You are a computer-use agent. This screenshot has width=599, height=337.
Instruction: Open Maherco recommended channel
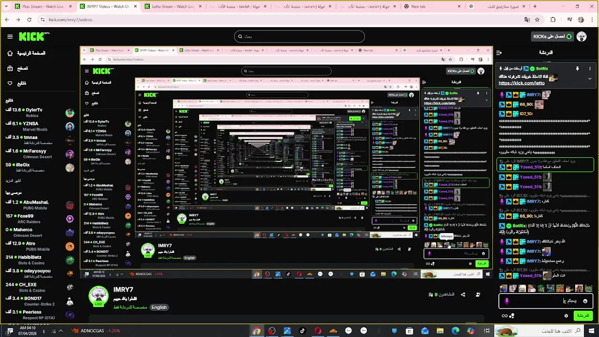coord(40,233)
